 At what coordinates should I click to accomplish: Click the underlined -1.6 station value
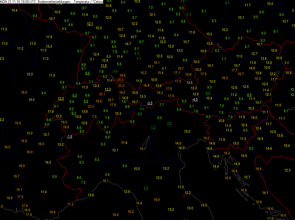pyautogui.click(x=70, y=136)
